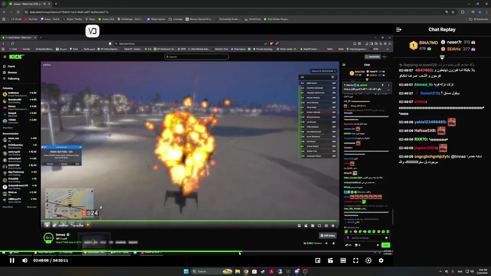Expand the gift leaderboard arrow

tap(442, 57)
